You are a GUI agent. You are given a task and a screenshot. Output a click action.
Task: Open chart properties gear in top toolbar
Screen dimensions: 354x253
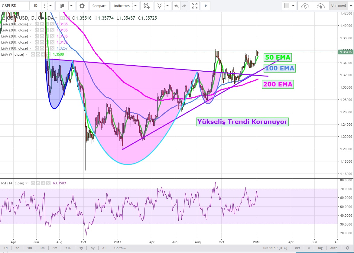pos(82,6)
